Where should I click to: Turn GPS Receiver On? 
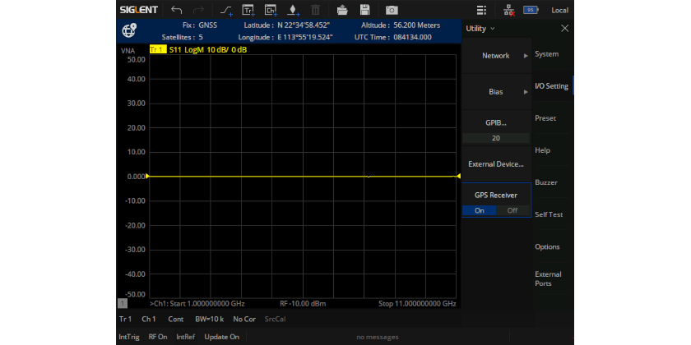479,210
